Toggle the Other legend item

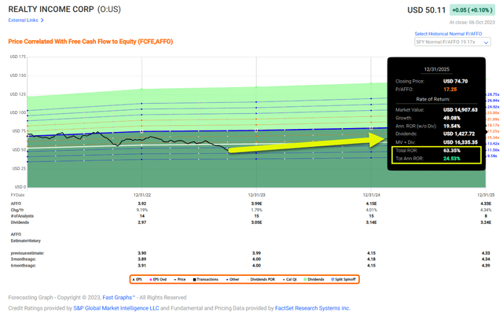pos(233,279)
